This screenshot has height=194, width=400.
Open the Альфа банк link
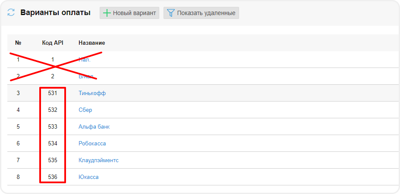tap(94, 127)
